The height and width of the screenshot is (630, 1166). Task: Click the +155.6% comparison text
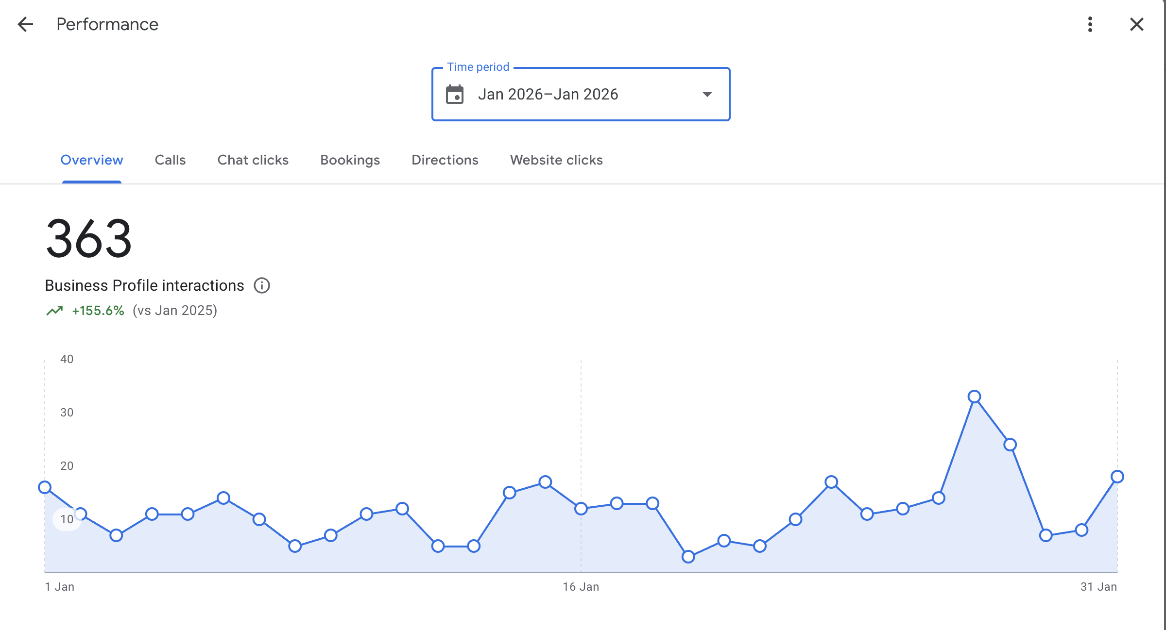coord(98,311)
